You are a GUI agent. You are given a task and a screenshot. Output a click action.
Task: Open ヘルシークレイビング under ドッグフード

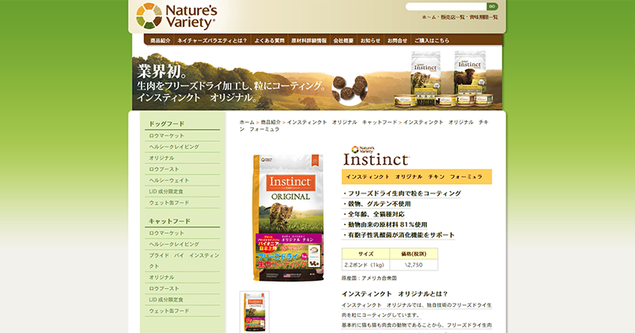pos(174,147)
